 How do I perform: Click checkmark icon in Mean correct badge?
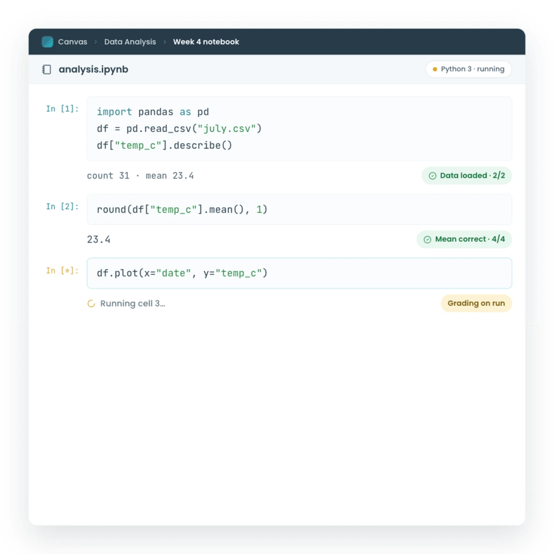tap(428, 239)
